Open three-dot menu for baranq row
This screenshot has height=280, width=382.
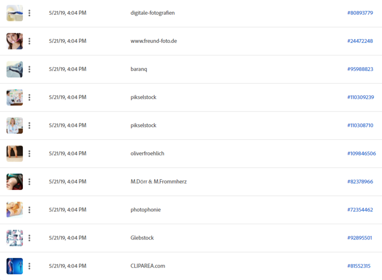(x=29, y=69)
